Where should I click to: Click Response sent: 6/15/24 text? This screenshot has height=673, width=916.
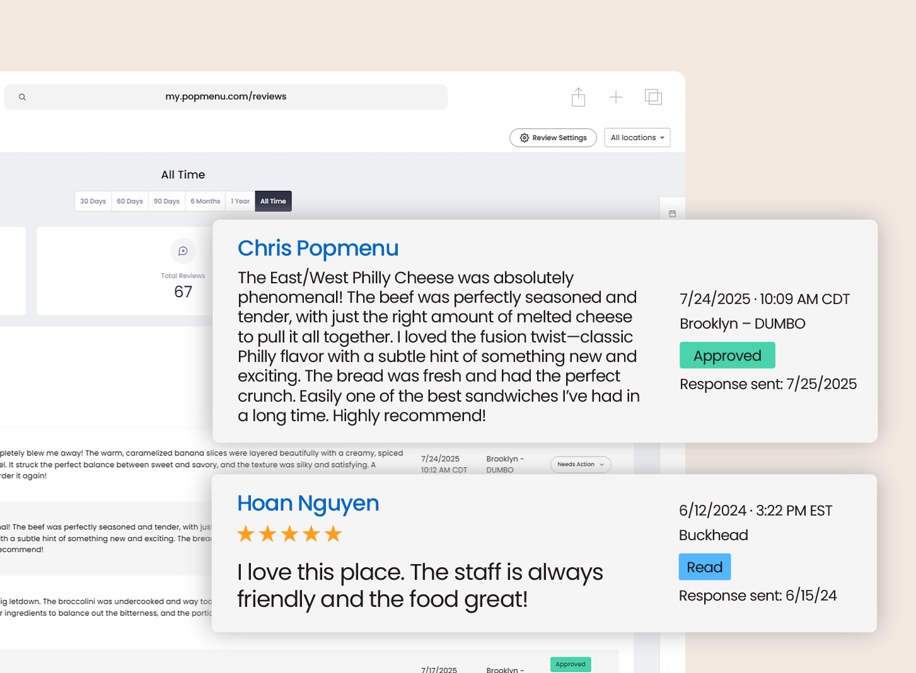point(758,596)
